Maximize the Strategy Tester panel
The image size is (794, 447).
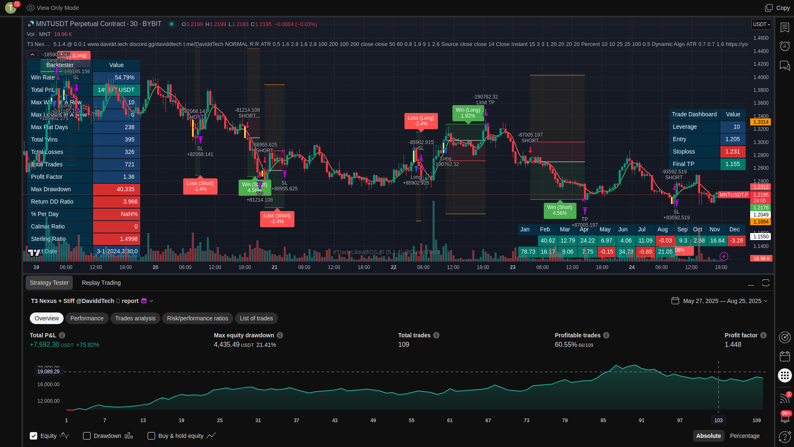766,283
